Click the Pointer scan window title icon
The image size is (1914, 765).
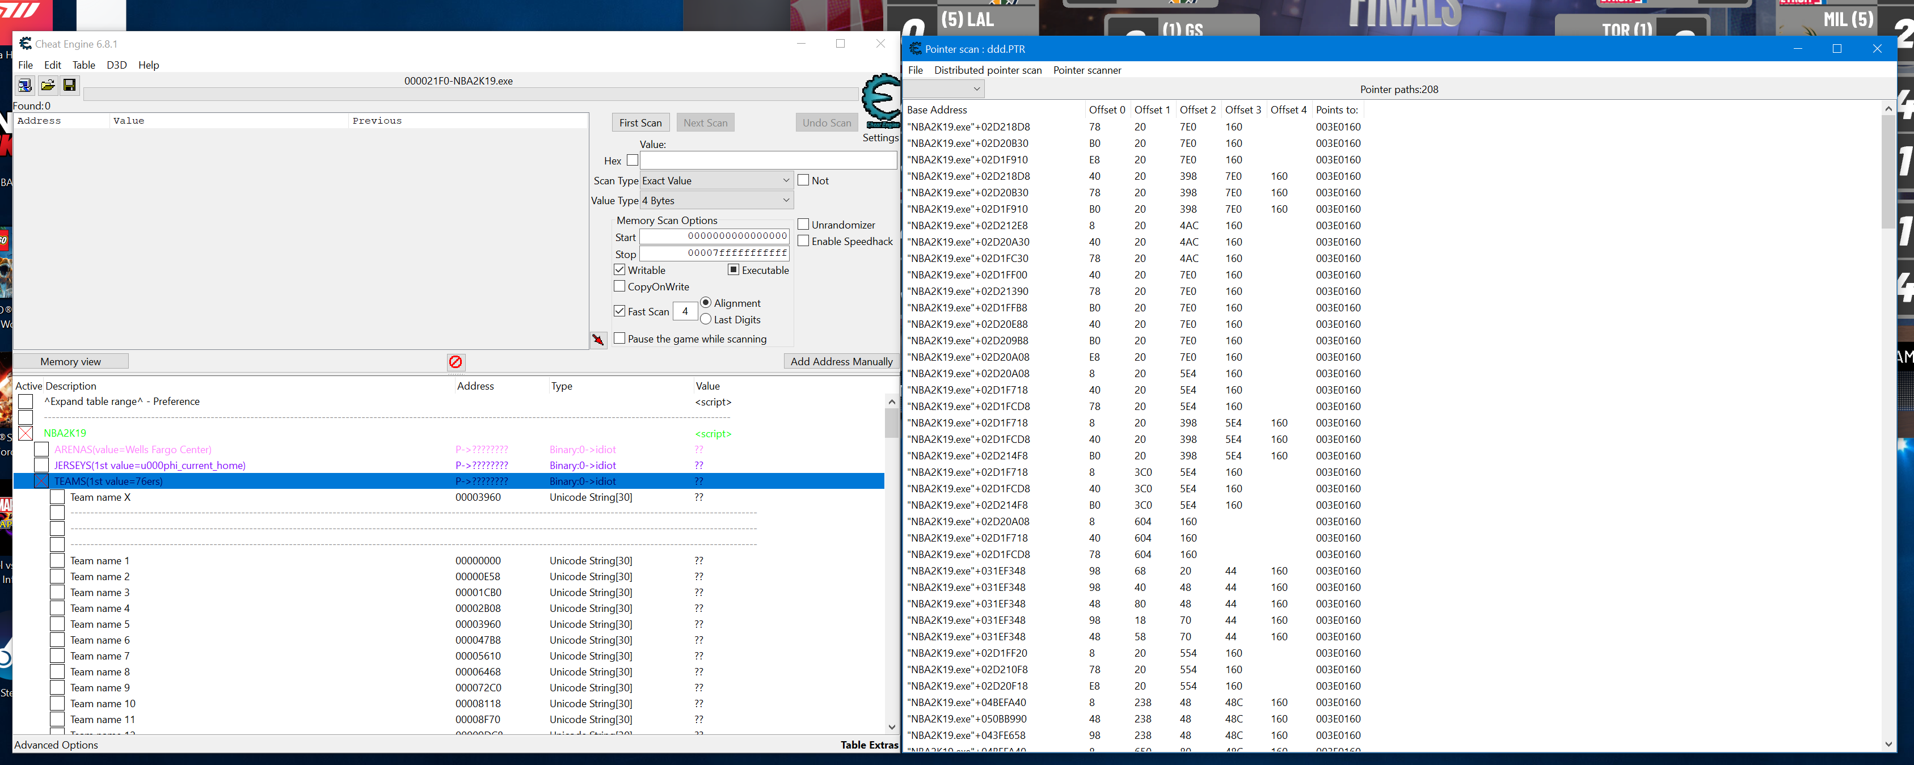tap(916, 49)
